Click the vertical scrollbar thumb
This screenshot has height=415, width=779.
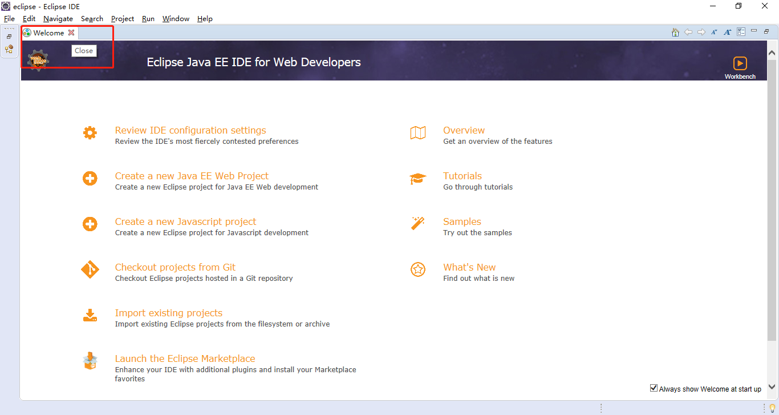tap(772, 199)
